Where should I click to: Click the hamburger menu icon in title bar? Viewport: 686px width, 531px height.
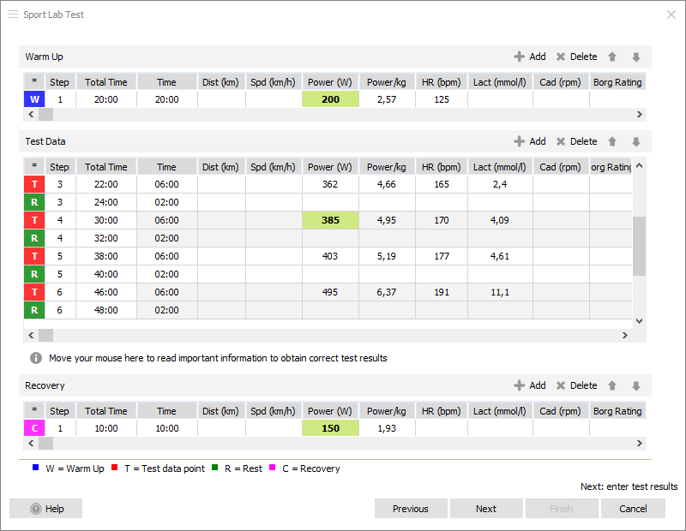point(13,15)
